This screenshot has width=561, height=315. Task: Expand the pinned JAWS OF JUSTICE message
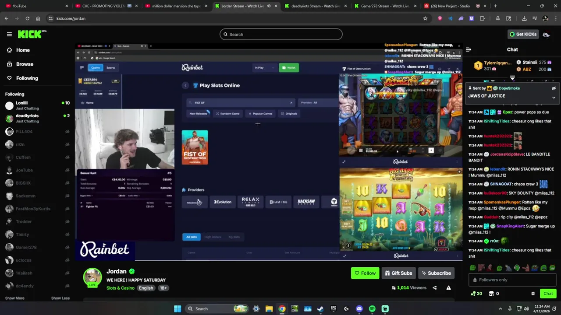(x=554, y=98)
